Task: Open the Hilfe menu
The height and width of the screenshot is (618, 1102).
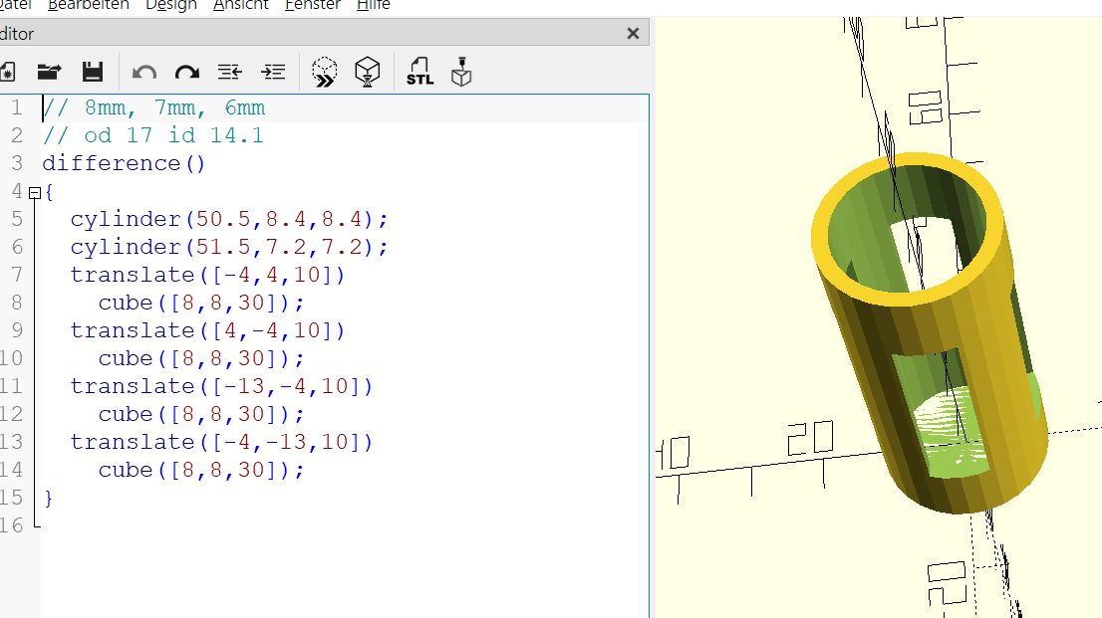Action: click(374, 6)
